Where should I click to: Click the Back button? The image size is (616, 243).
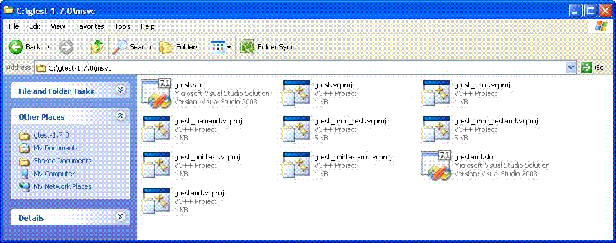pos(25,47)
